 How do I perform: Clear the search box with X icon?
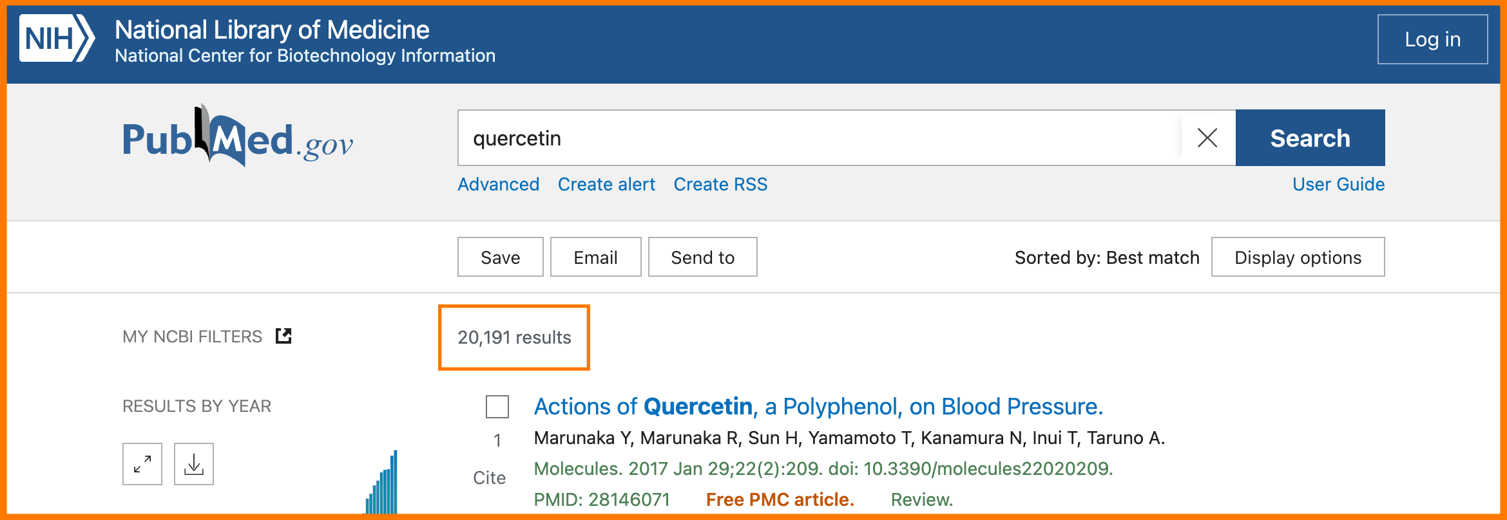coord(1207,138)
